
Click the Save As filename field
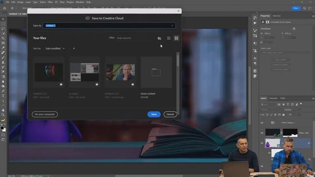coord(109,26)
